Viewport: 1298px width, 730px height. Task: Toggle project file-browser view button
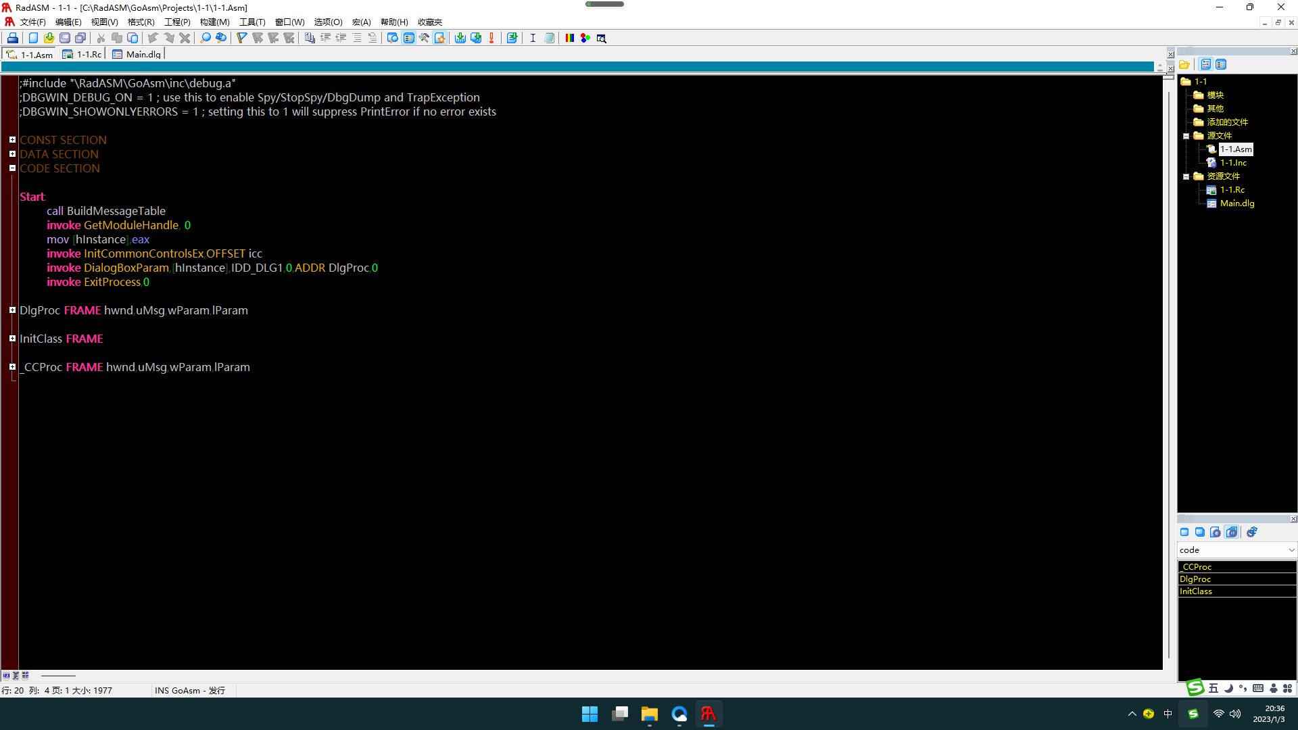[x=1205, y=64]
